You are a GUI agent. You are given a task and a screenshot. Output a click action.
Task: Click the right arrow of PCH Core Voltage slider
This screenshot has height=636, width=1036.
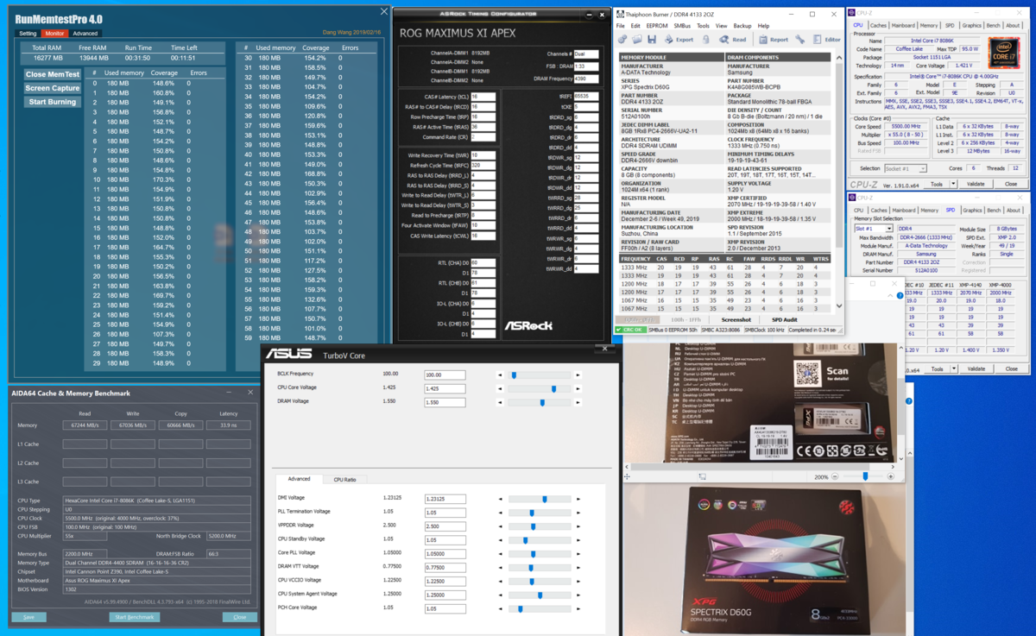578,609
